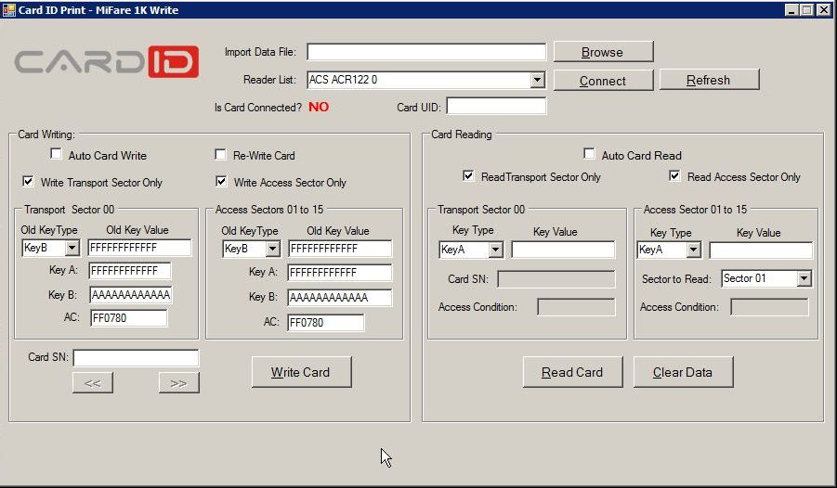Open Old KeyType dropdown in Transport Sector 00

(x=72, y=249)
